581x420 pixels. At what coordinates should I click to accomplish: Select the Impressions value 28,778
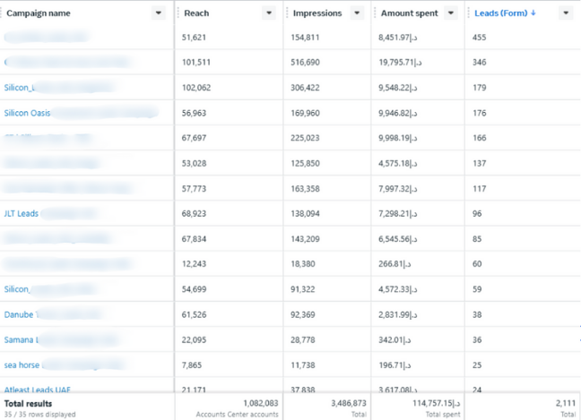pyautogui.click(x=303, y=339)
